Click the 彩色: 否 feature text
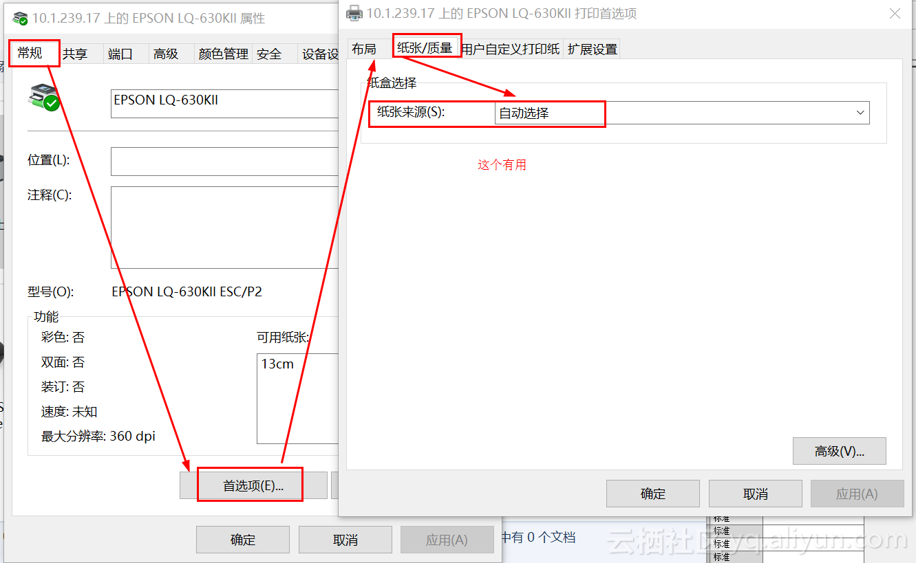This screenshot has height=563, width=916. click(63, 338)
